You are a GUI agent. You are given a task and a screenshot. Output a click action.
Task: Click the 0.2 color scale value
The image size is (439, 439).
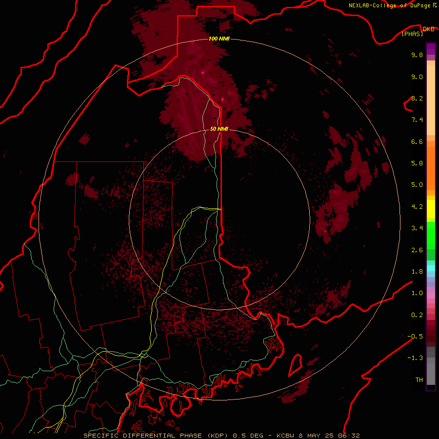pos(417,315)
